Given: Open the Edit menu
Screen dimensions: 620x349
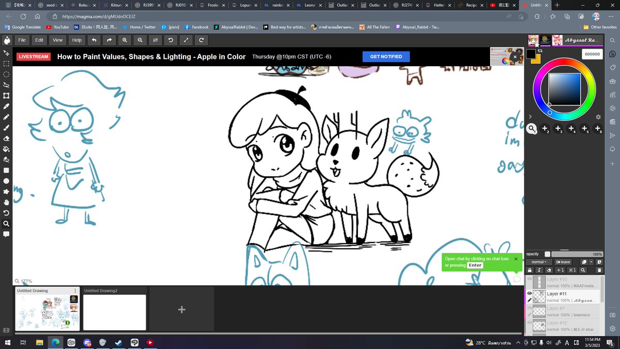Looking at the screenshot, I should 39,40.
